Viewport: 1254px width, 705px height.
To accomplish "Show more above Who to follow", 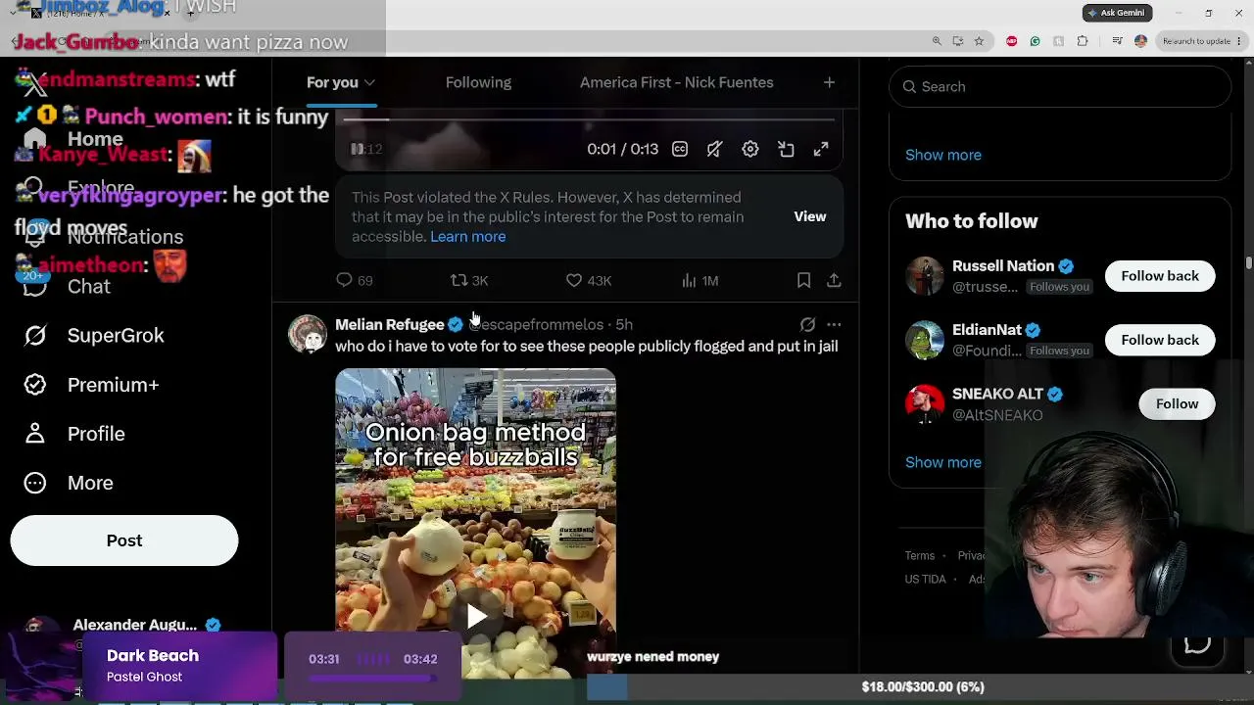I will pos(942,155).
